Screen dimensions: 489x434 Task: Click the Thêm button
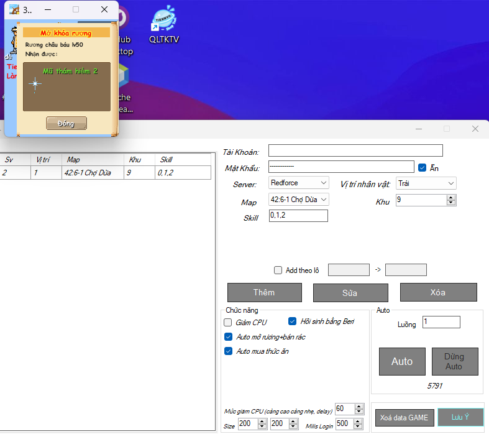coord(264,292)
